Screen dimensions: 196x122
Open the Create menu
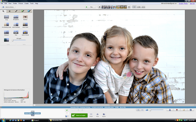click(26, 3)
